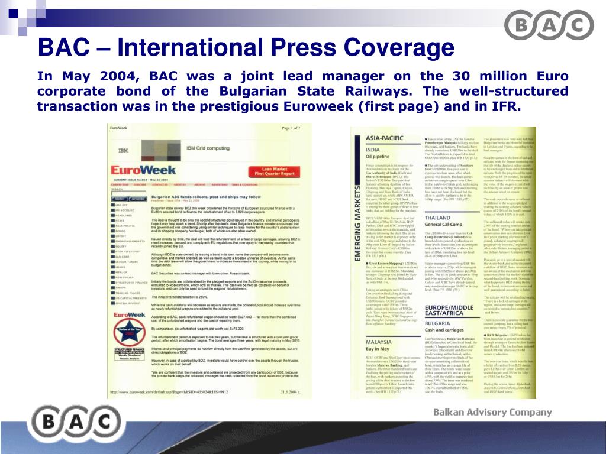Image resolution: width=606 pixels, height=454 pixels.
Task: Open Contact Us in EuroWeek top nav
Action: point(160,184)
